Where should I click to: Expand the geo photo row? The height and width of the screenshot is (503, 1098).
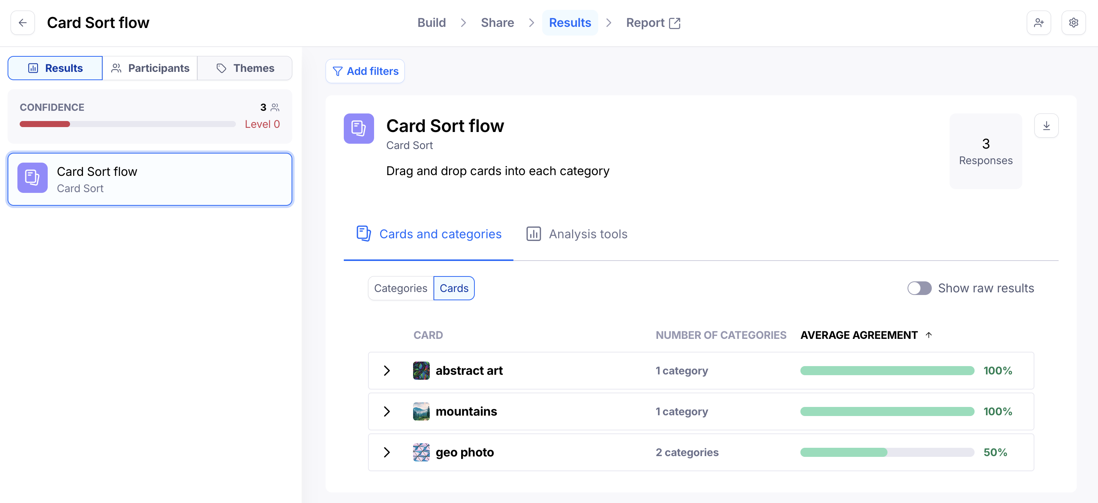click(x=387, y=452)
